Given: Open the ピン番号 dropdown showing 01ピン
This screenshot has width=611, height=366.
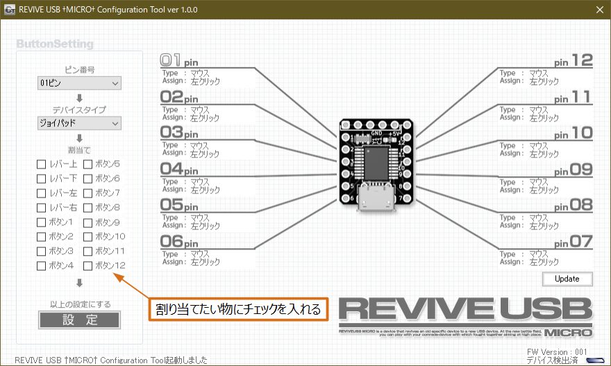Looking at the screenshot, I should click(79, 83).
